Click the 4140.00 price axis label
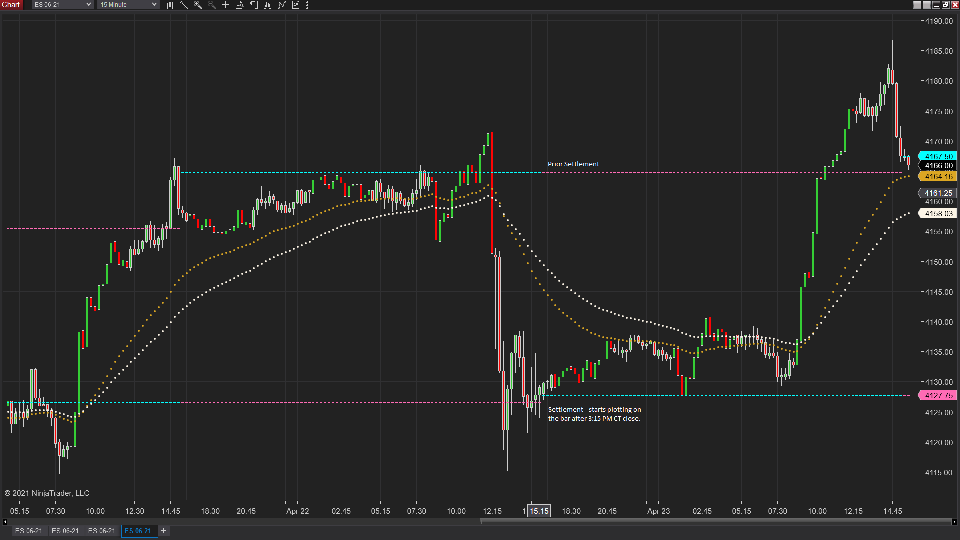960x540 pixels. 939,322
